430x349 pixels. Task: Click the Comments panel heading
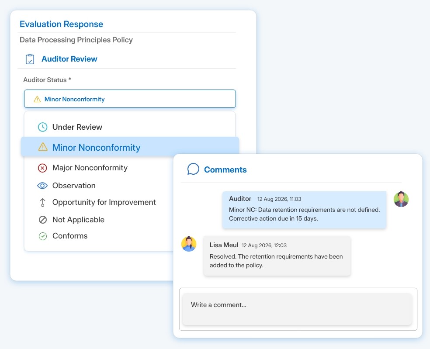[x=225, y=170]
